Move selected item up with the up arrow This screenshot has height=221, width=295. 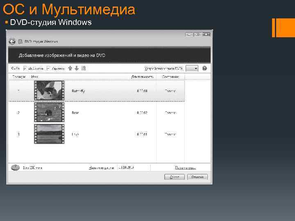point(70,68)
